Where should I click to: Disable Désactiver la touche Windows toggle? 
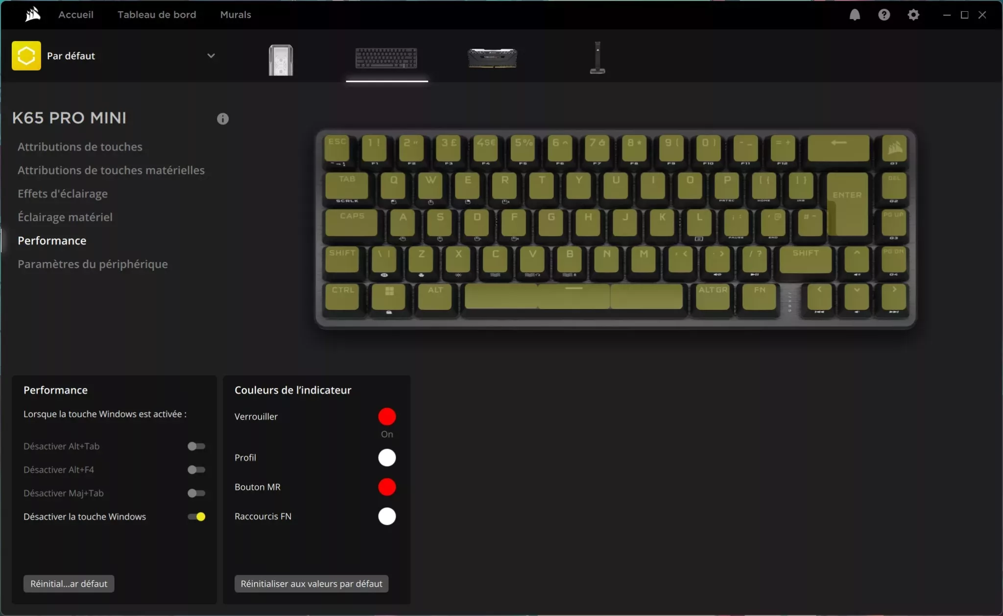(x=195, y=517)
